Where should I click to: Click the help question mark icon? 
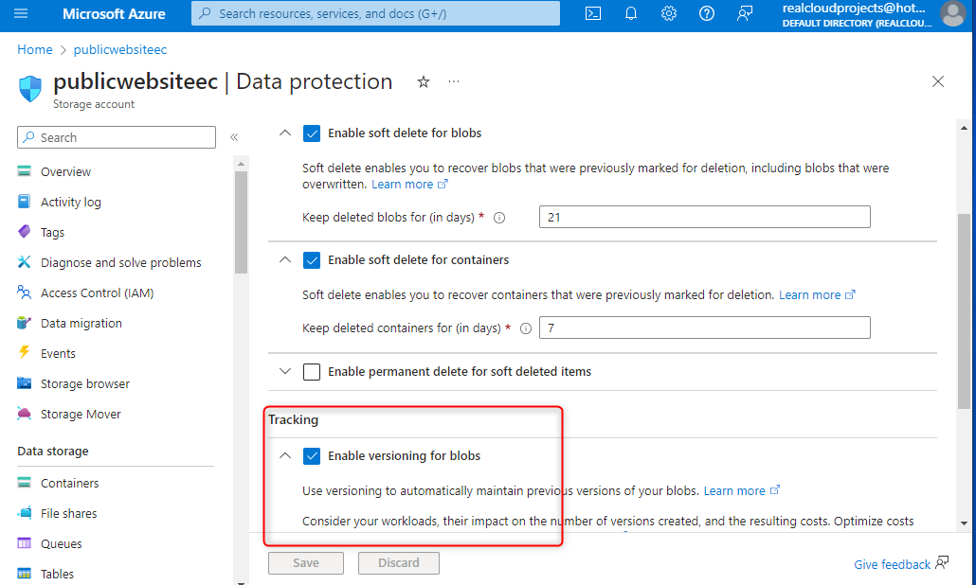(707, 13)
